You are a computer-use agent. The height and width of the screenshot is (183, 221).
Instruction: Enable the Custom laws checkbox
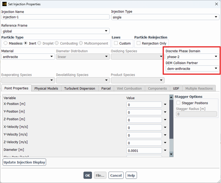(x=116, y=43)
